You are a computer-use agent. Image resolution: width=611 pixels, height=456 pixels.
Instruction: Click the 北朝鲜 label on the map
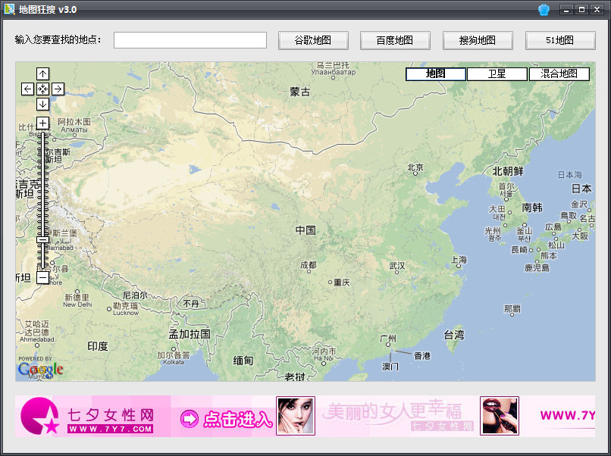(x=508, y=171)
